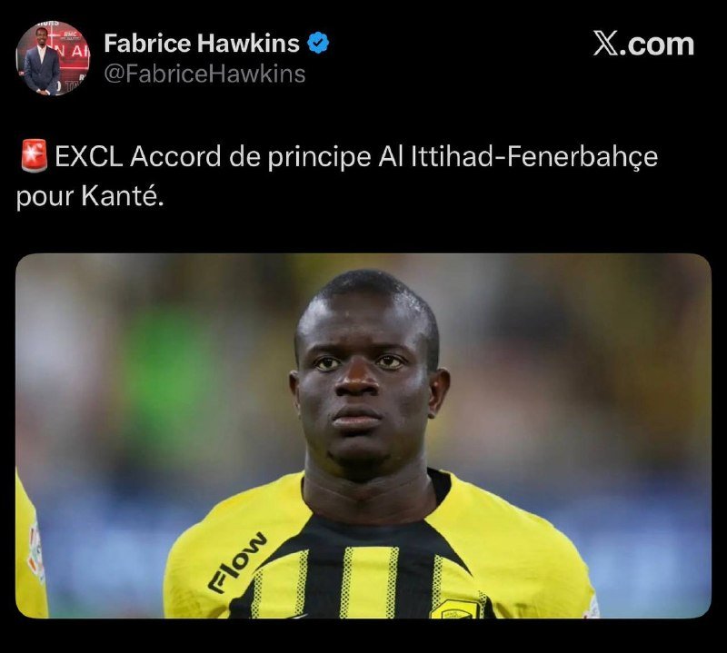
Task: Click the blue verified checkmark badge
Action: tap(318, 43)
